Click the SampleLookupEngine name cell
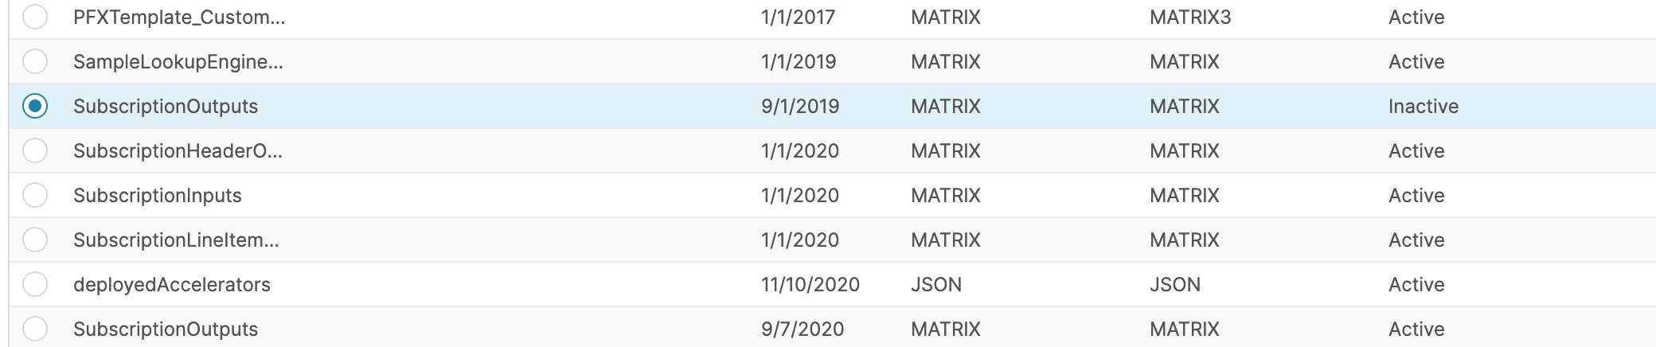The image size is (1656, 347). click(178, 62)
